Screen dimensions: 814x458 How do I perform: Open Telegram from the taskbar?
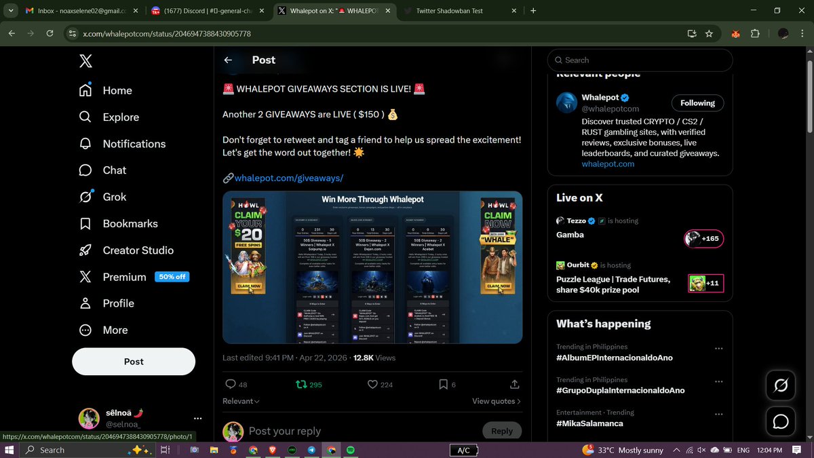tap(311, 450)
